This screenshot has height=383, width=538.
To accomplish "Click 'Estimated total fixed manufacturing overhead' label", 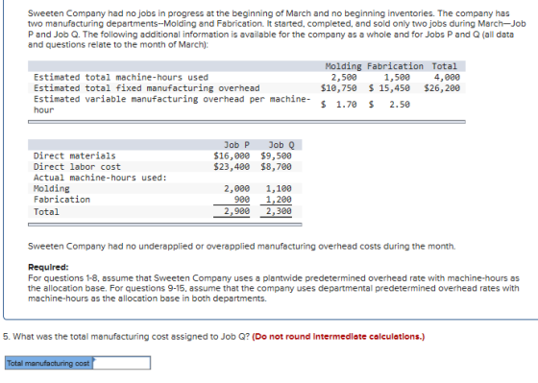I will (x=146, y=88).
